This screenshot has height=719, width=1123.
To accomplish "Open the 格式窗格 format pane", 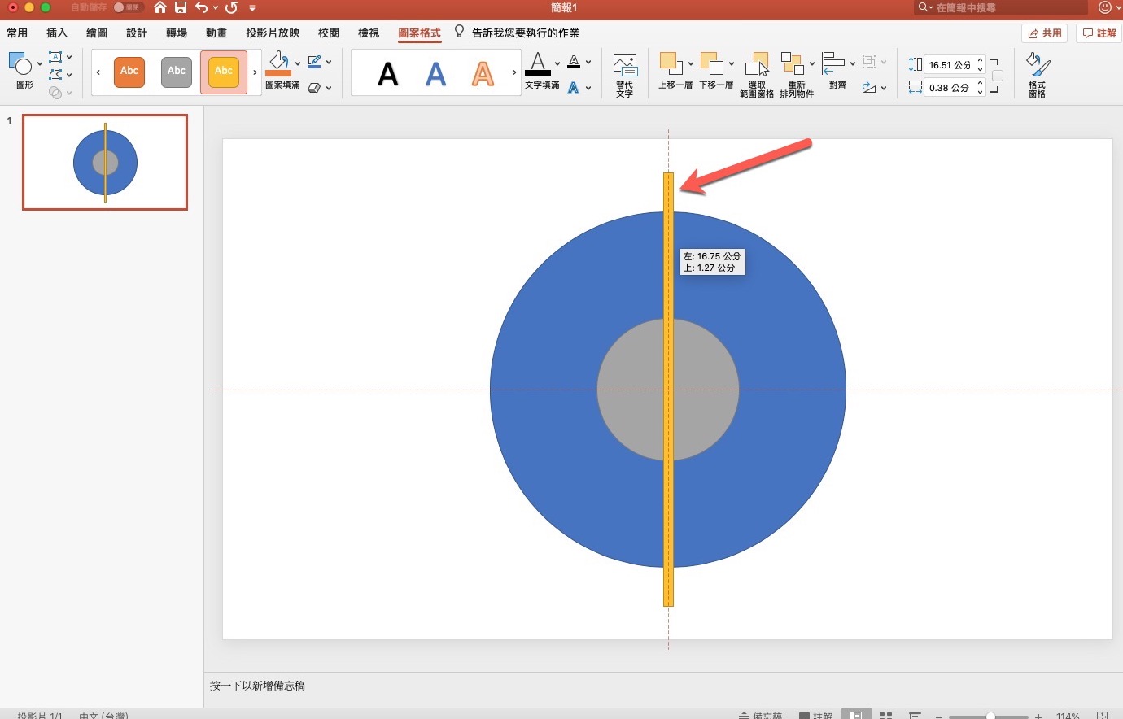I will 1037,75.
